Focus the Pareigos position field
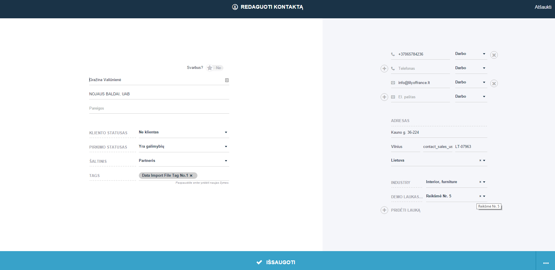The image size is (555, 270). click(x=159, y=108)
